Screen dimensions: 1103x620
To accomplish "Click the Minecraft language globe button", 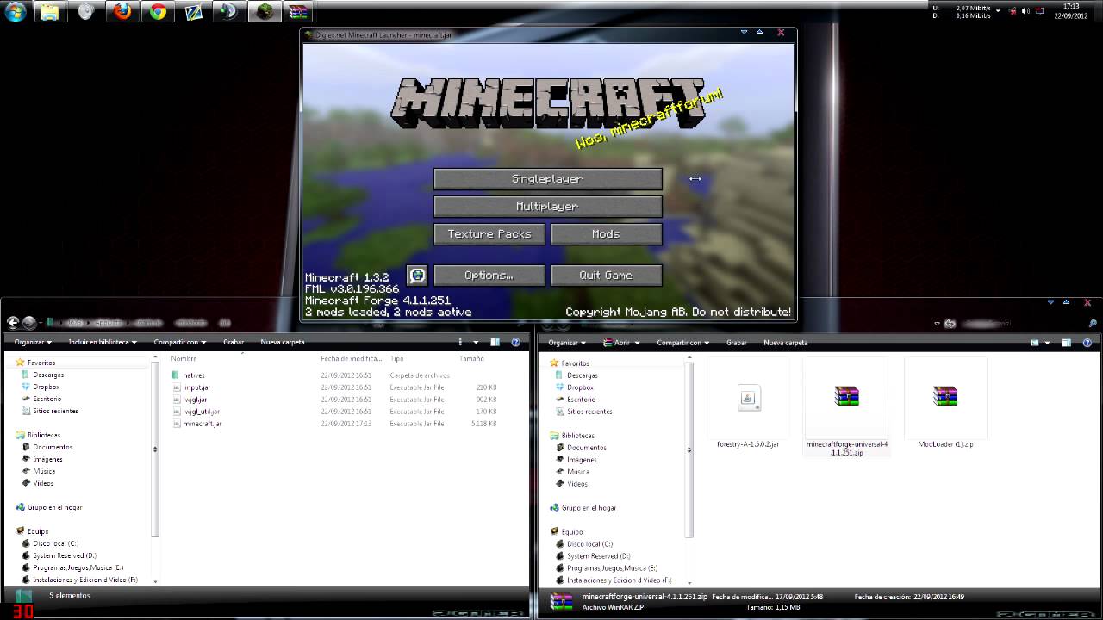I will point(417,276).
